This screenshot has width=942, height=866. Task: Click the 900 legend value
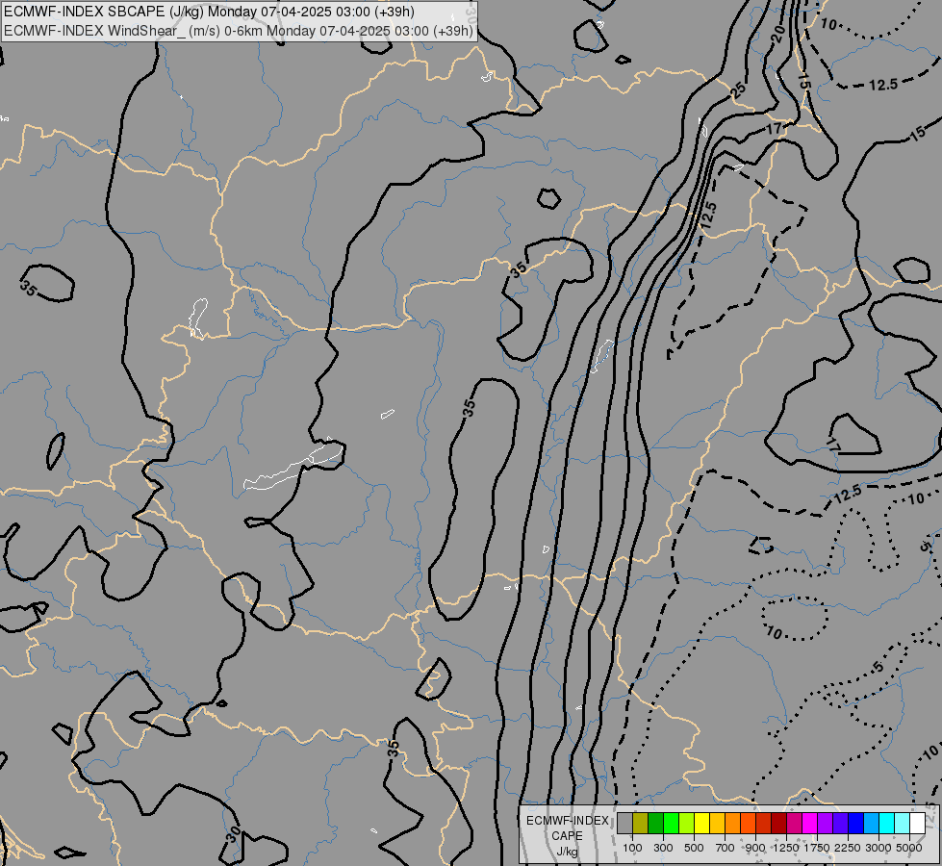[755, 848]
